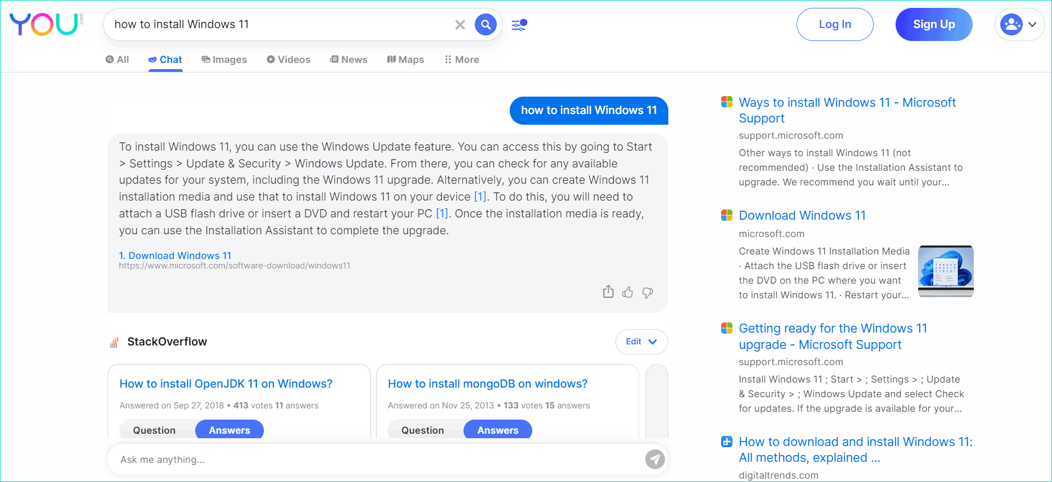
Task: Give the answer a thumbs up
Action: (628, 292)
